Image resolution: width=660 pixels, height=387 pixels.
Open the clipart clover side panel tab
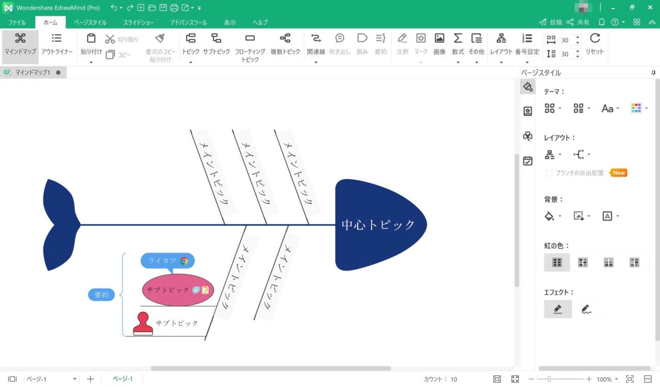527,136
